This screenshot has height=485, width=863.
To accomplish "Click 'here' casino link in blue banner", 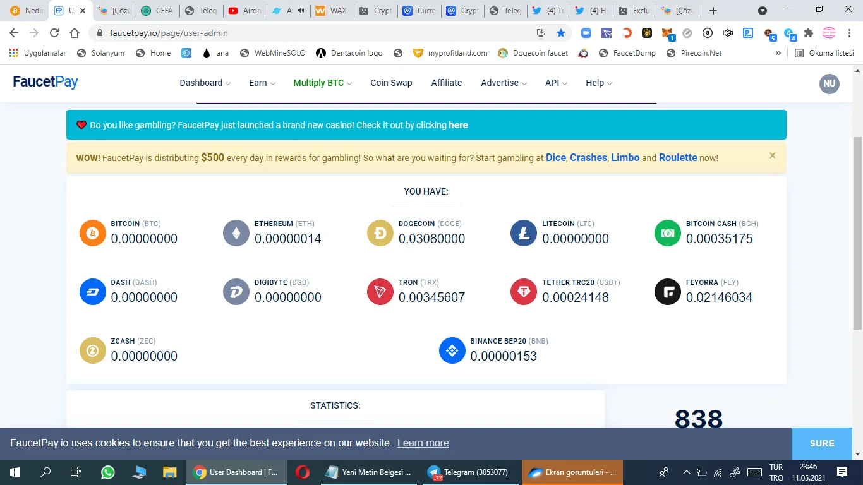I will pos(458,125).
